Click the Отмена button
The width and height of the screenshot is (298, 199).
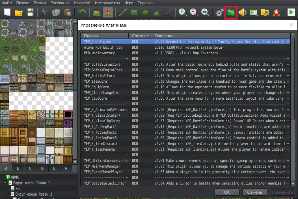254,192
